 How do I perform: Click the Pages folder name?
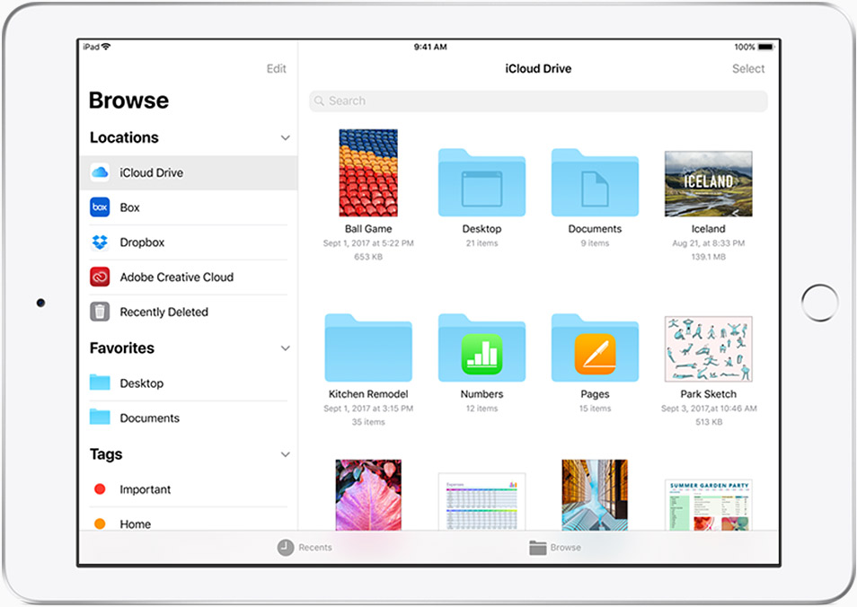(596, 394)
